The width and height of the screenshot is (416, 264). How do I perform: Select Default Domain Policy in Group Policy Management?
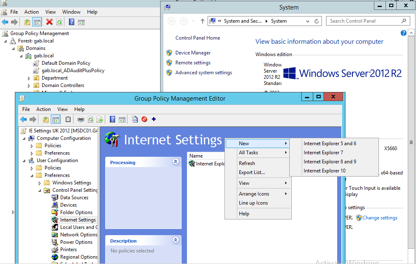(x=66, y=63)
